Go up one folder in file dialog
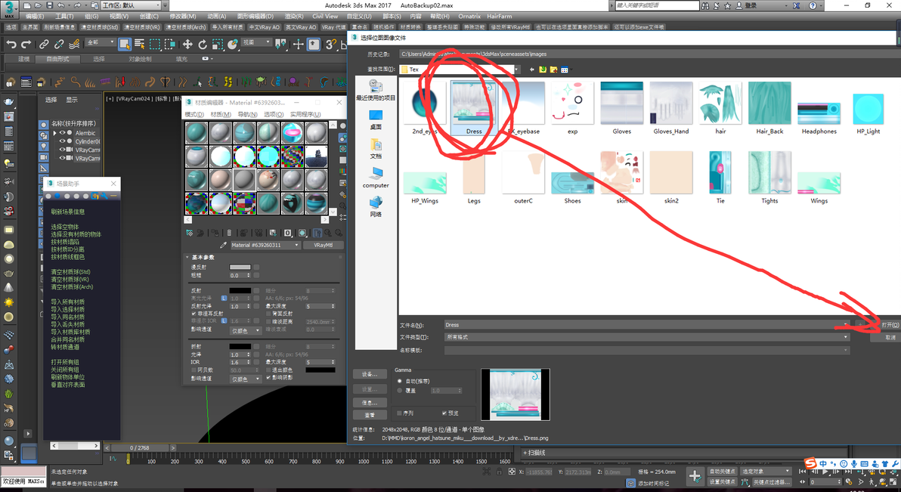 click(543, 70)
